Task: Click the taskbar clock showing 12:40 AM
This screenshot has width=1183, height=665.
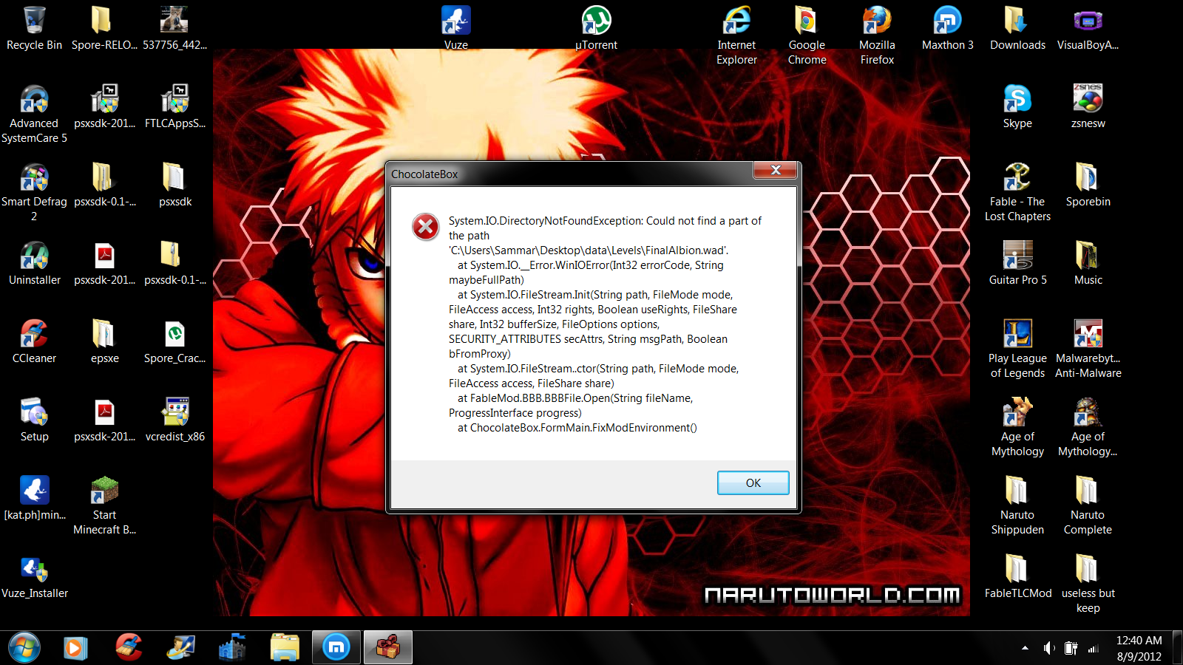Action: point(1139,648)
